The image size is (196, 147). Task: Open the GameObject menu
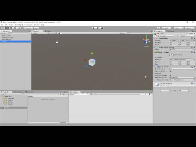(19, 25)
